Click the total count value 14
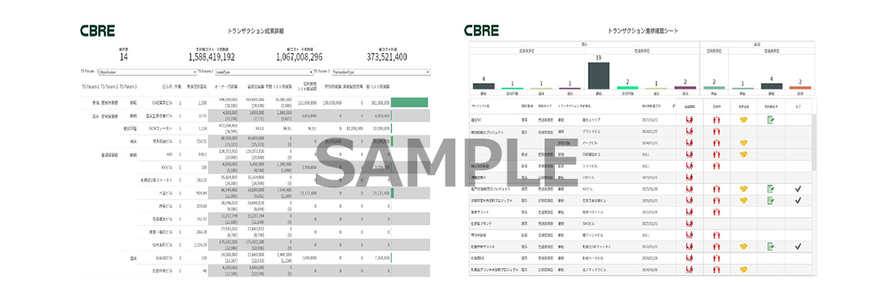Viewport: 894px width, 298px height. point(124,57)
